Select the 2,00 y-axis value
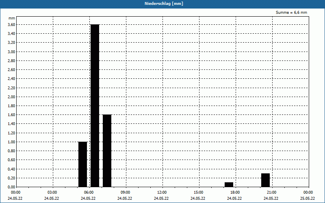This screenshot has width=325, height=203. click(11, 97)
